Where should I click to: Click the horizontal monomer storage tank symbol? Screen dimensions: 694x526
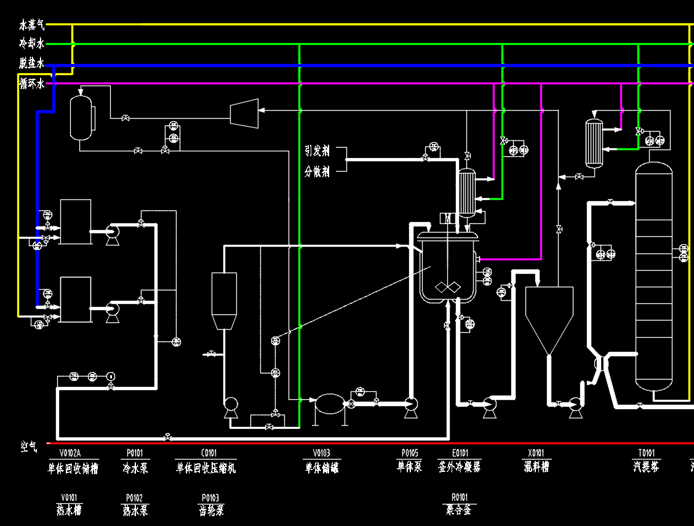click(x=330, y=404)
